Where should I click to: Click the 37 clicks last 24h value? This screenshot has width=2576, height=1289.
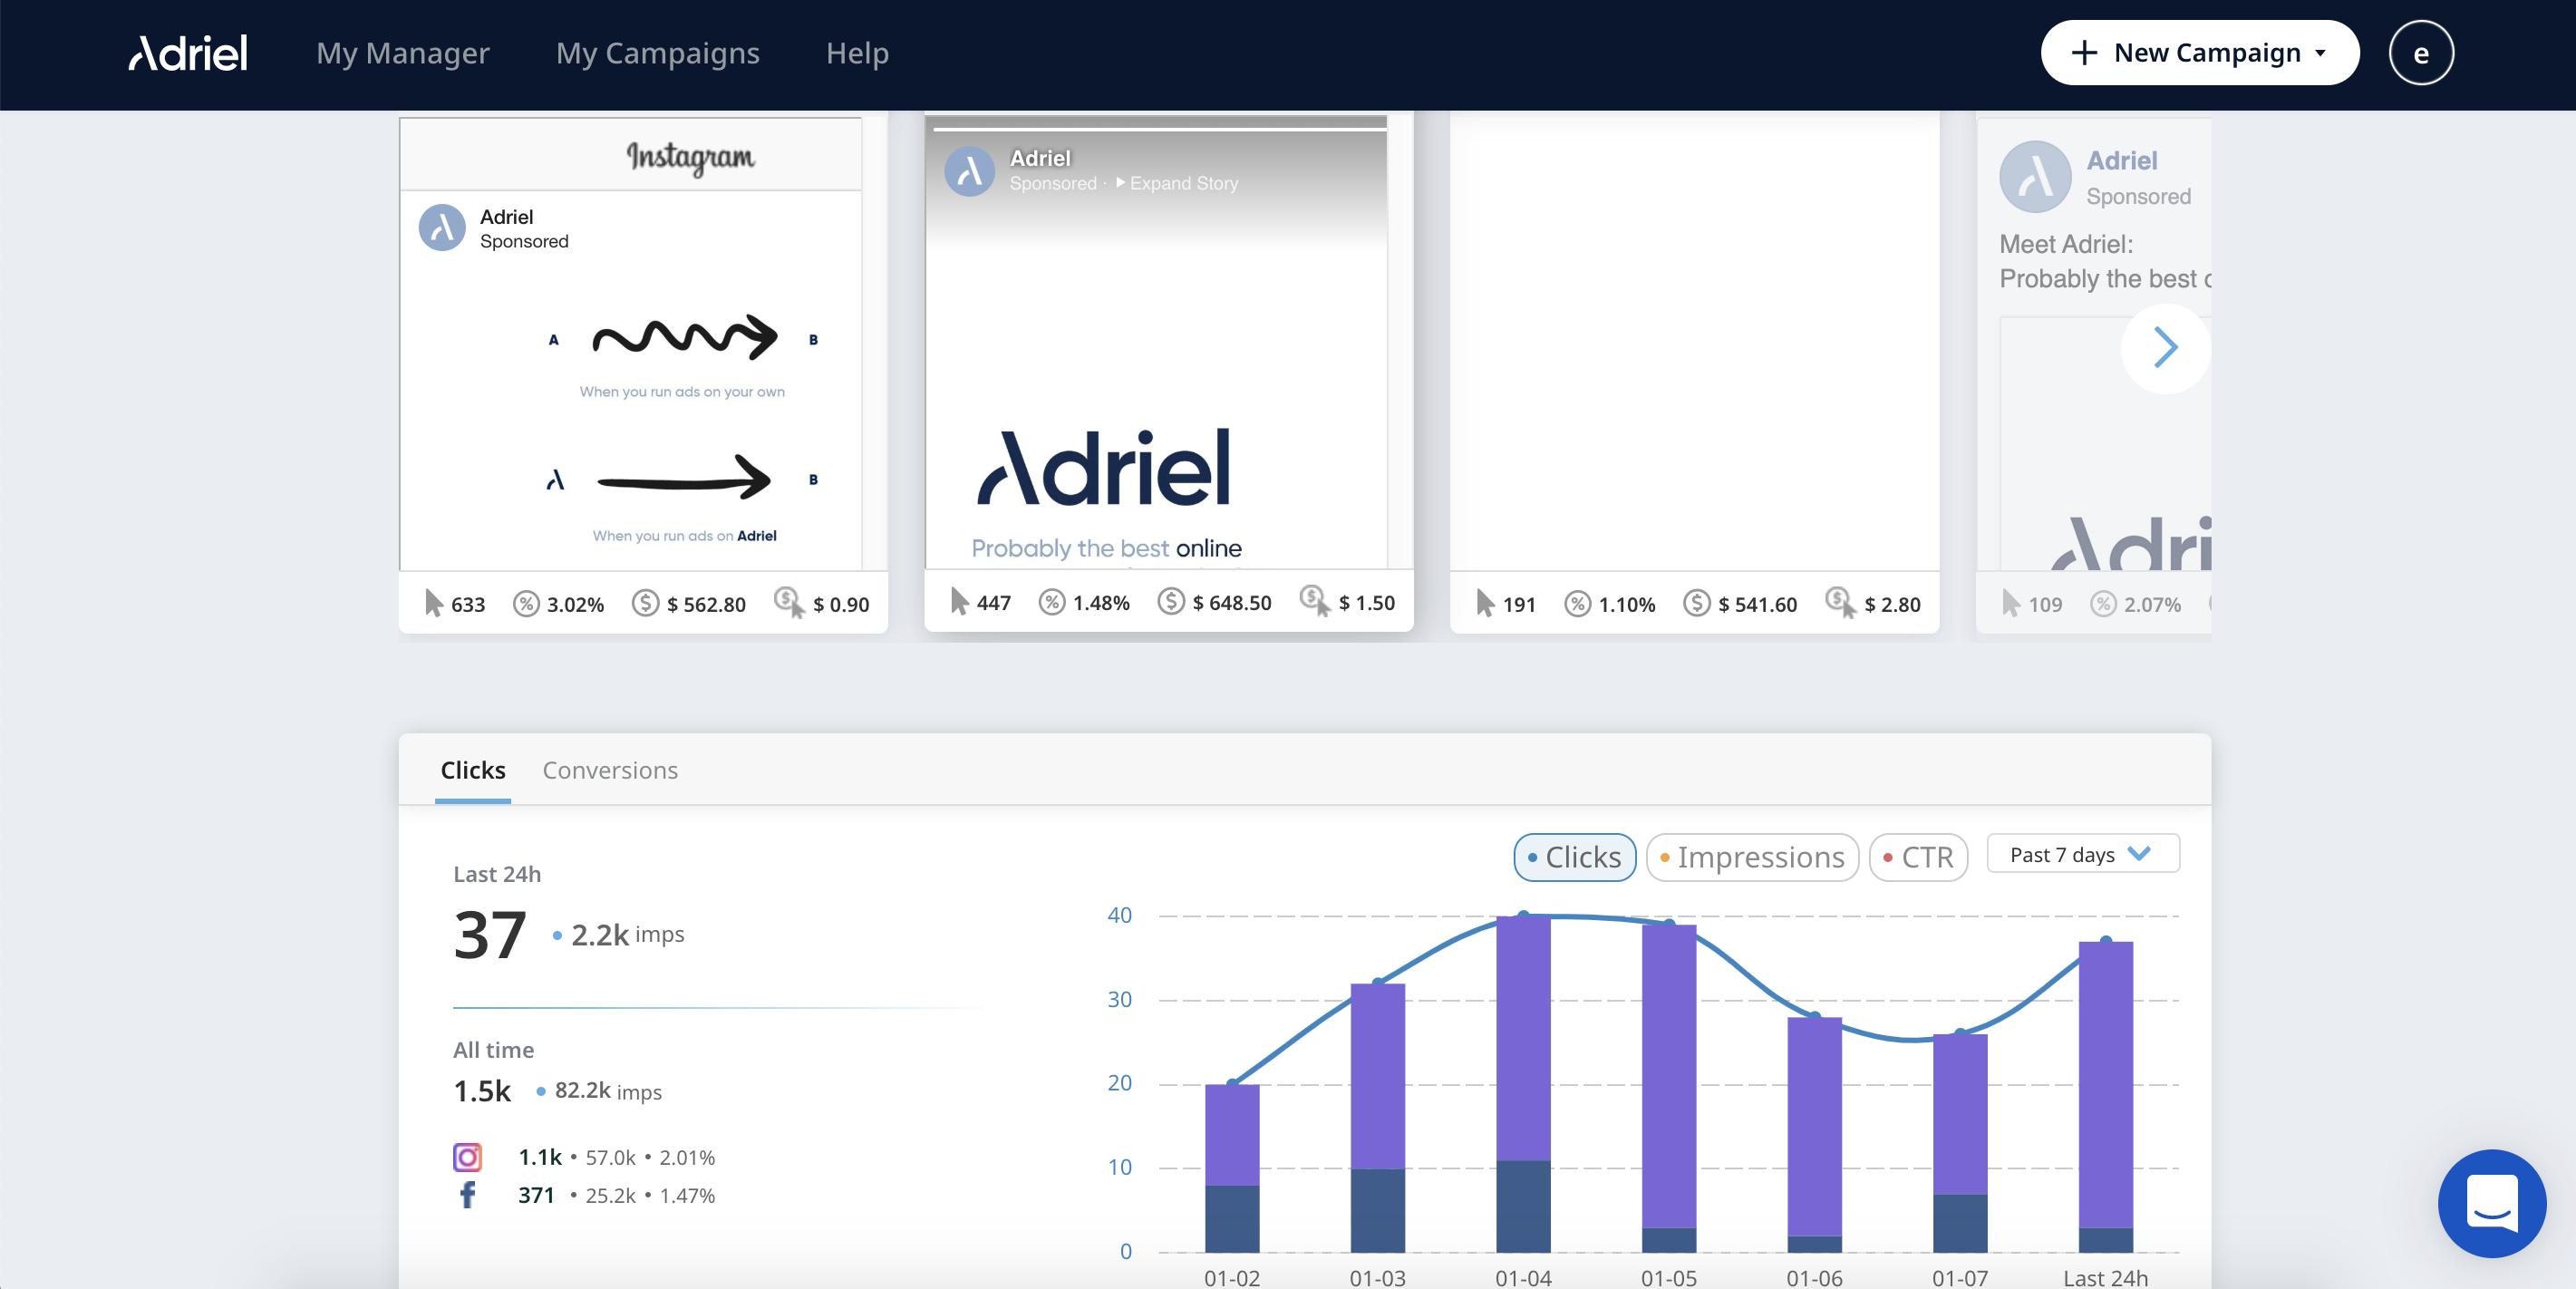490,935
